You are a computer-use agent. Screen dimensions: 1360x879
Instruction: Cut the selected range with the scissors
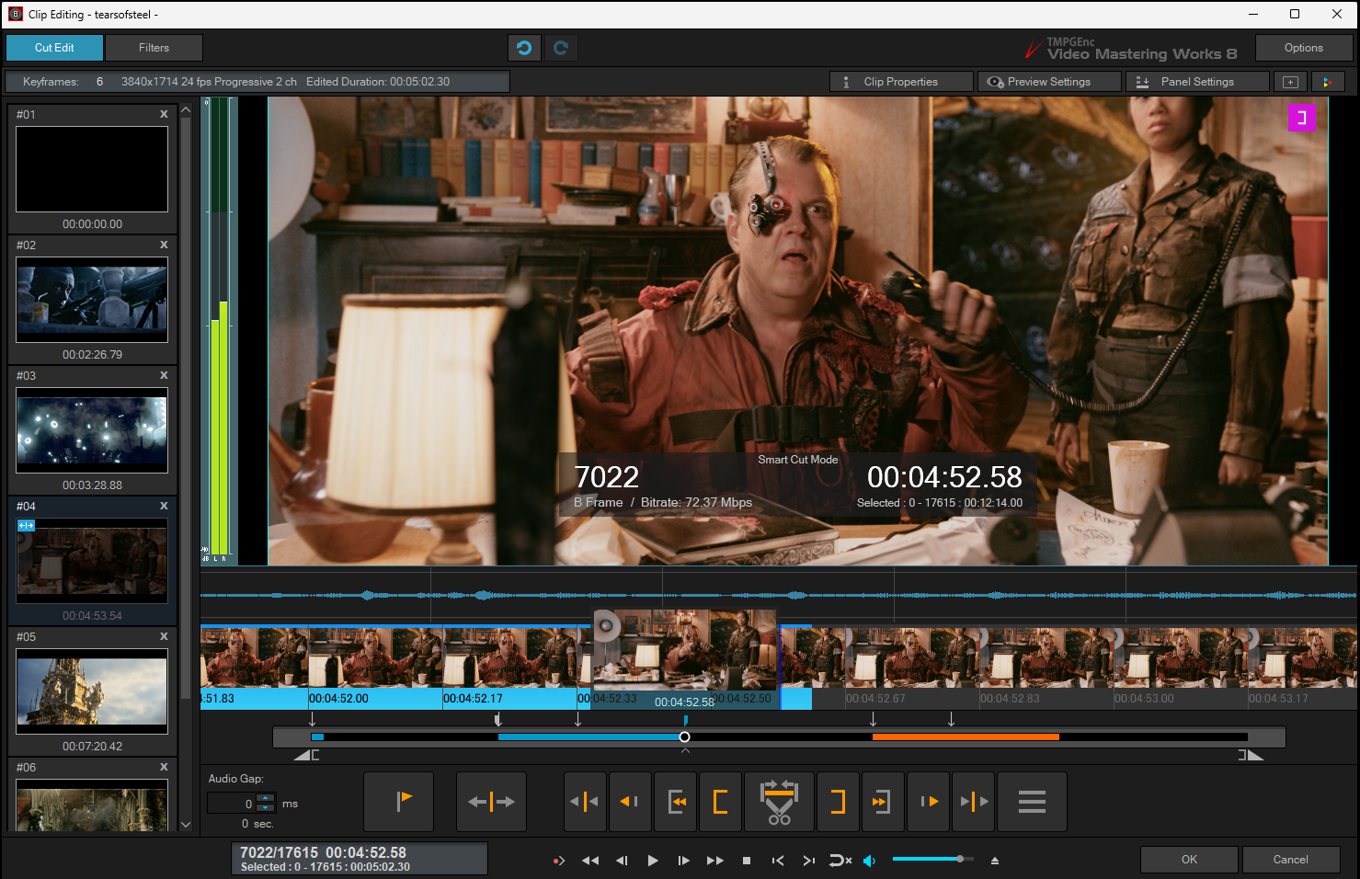(779, 802)
